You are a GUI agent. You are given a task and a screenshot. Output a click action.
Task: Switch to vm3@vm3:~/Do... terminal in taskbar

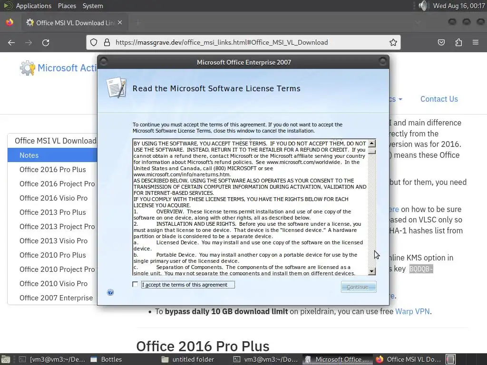tap(266, 359)
